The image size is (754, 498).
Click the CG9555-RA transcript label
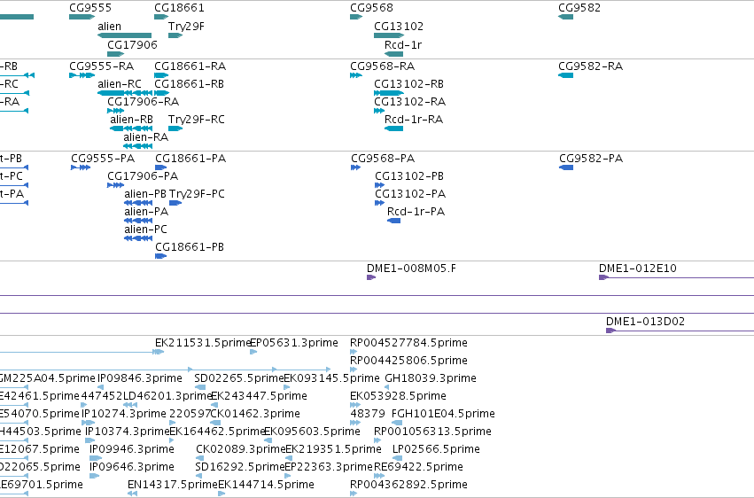[102, 66]
